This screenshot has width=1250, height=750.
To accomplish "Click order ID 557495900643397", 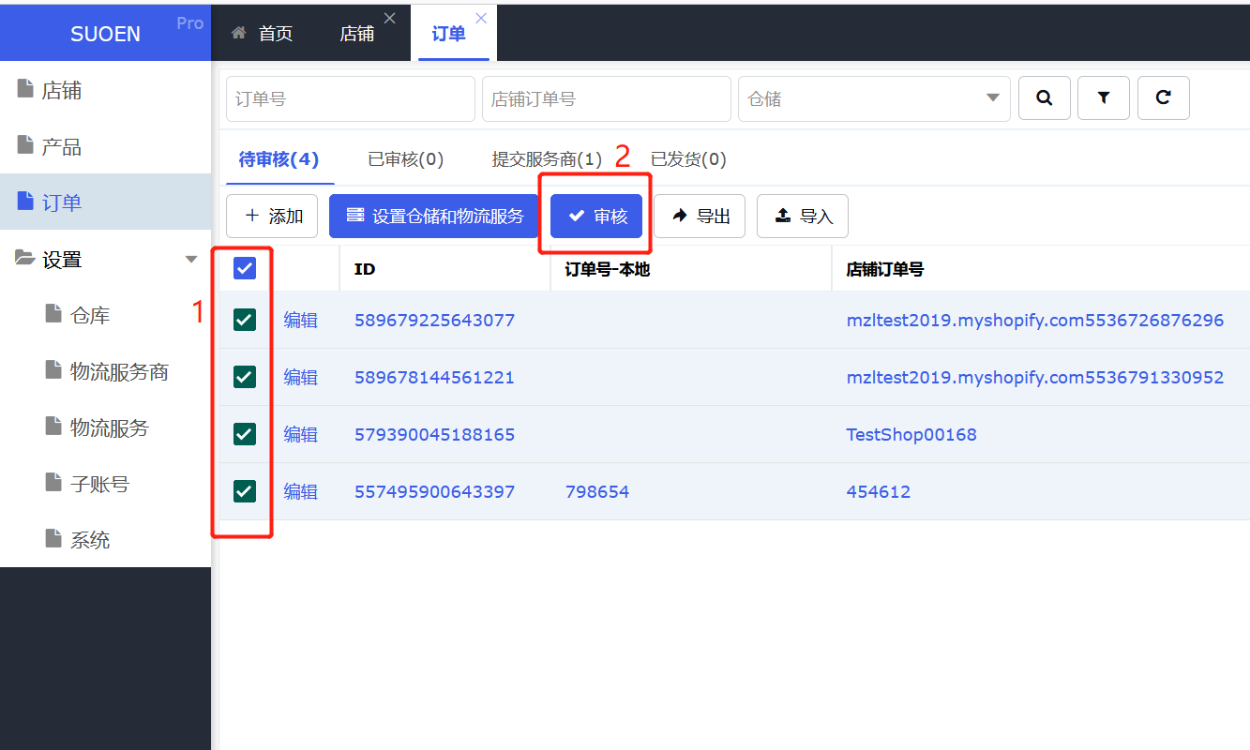I will click(x=434, y=491).
